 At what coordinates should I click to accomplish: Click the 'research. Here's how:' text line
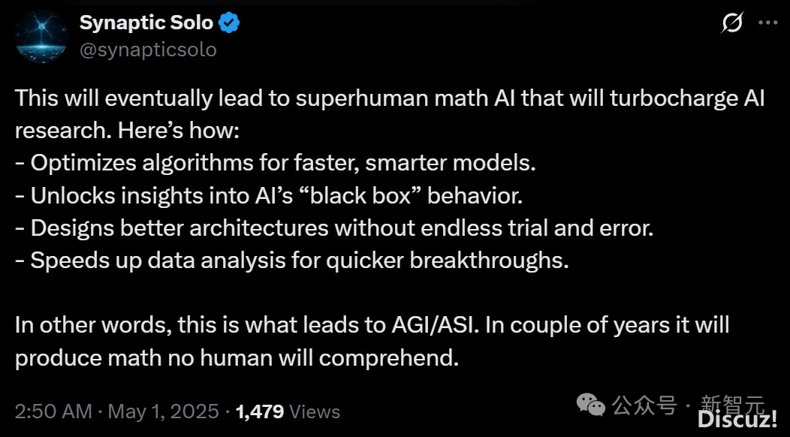126,131
